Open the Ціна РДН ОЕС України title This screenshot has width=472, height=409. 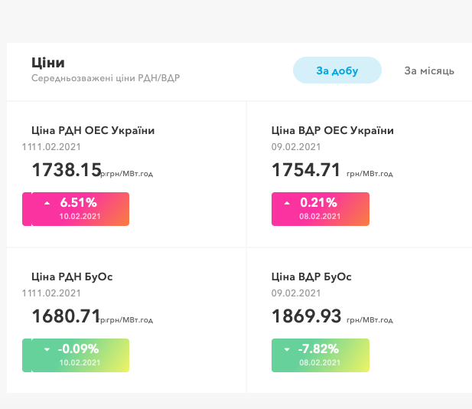(x=98, y=130)
